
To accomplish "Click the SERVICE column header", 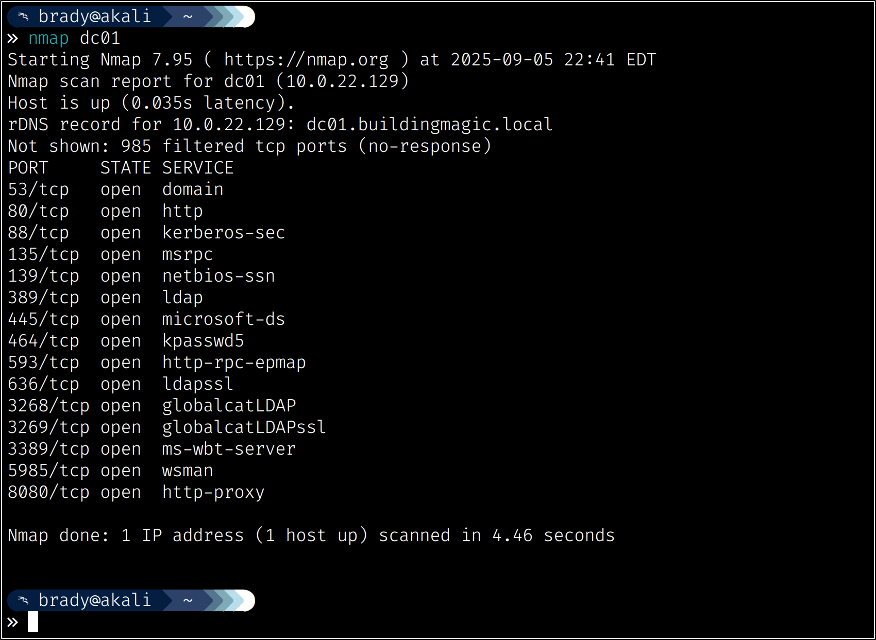I will point(198,168).
